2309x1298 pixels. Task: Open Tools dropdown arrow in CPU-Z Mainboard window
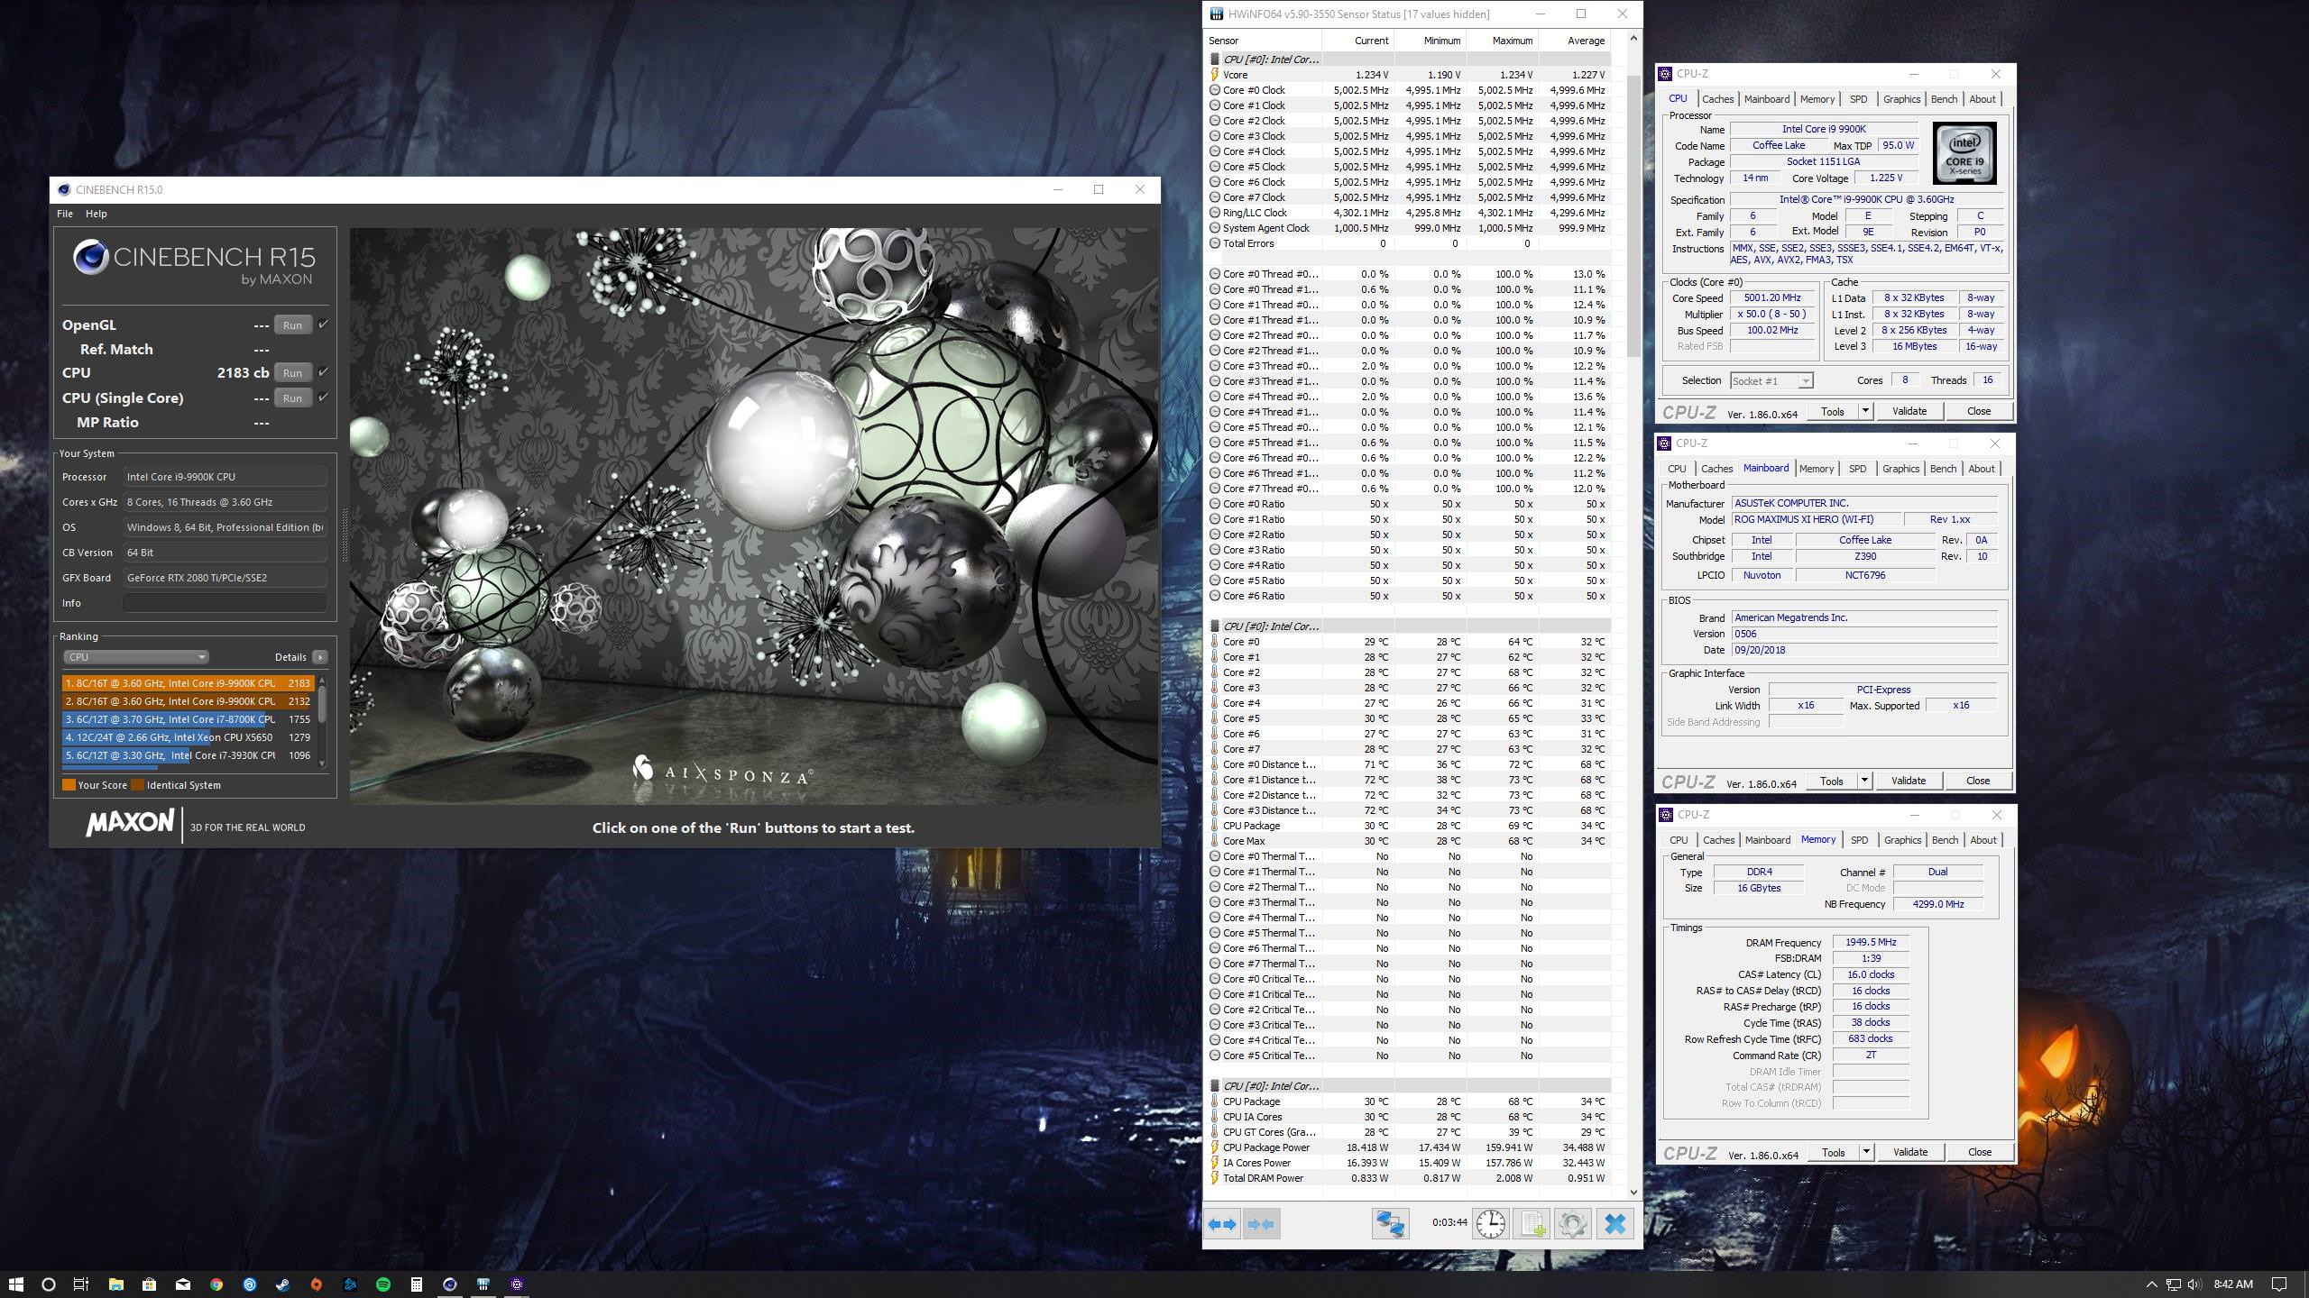pyautogui.click(x=1864, y=781)
